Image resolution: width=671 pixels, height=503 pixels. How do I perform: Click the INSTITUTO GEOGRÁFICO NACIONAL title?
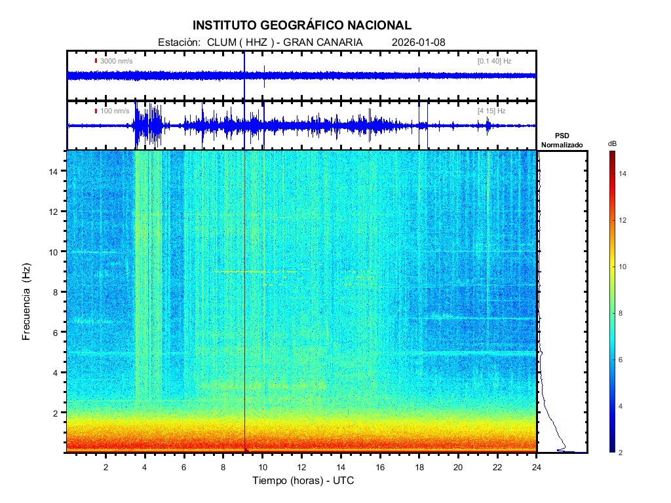302,26
